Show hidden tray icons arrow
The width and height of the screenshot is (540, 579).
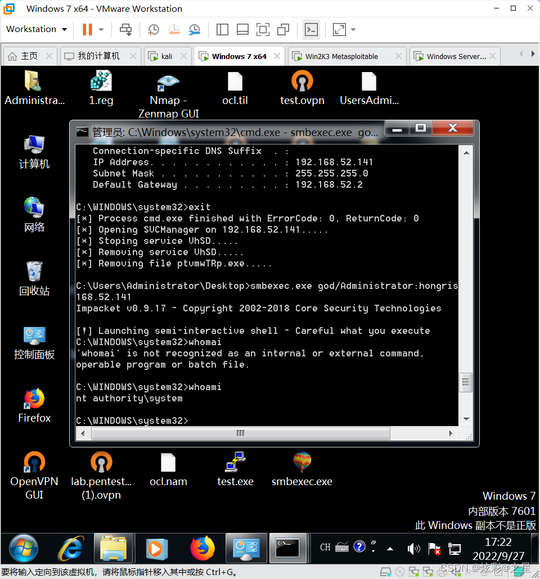(x=390, y=549)
